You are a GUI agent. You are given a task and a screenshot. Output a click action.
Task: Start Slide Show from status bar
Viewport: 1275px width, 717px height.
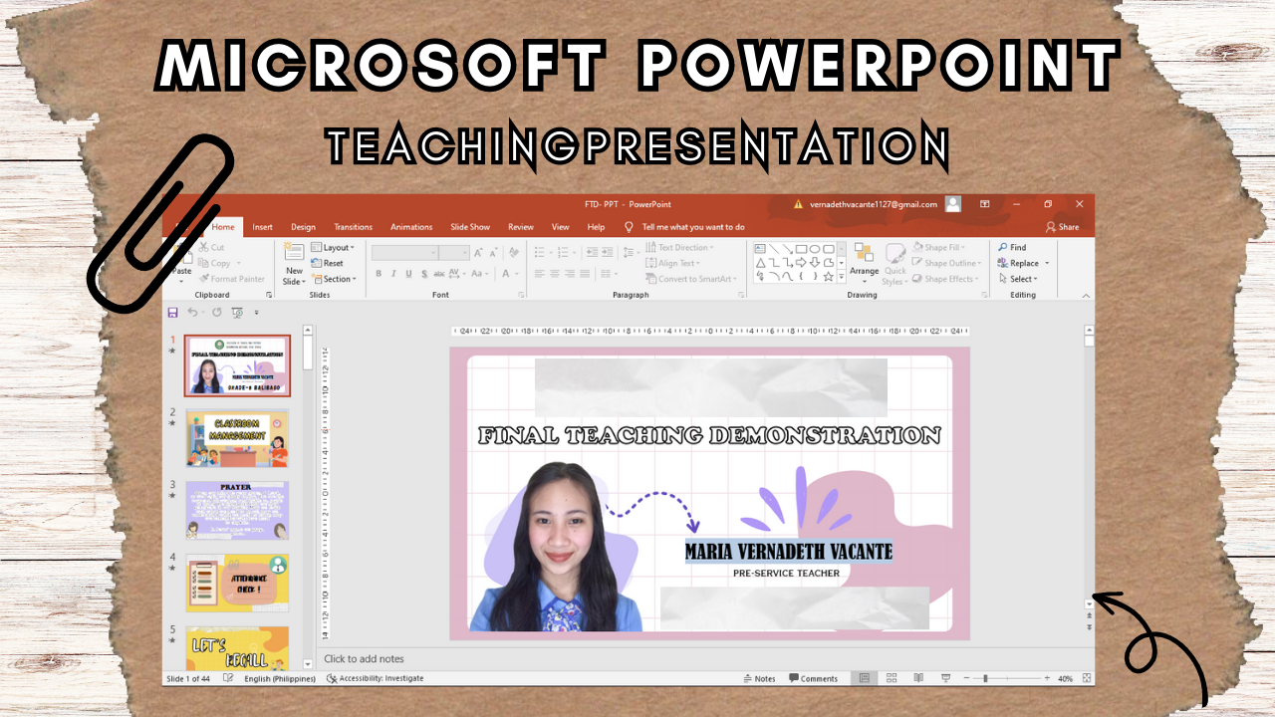click(945, 678)
